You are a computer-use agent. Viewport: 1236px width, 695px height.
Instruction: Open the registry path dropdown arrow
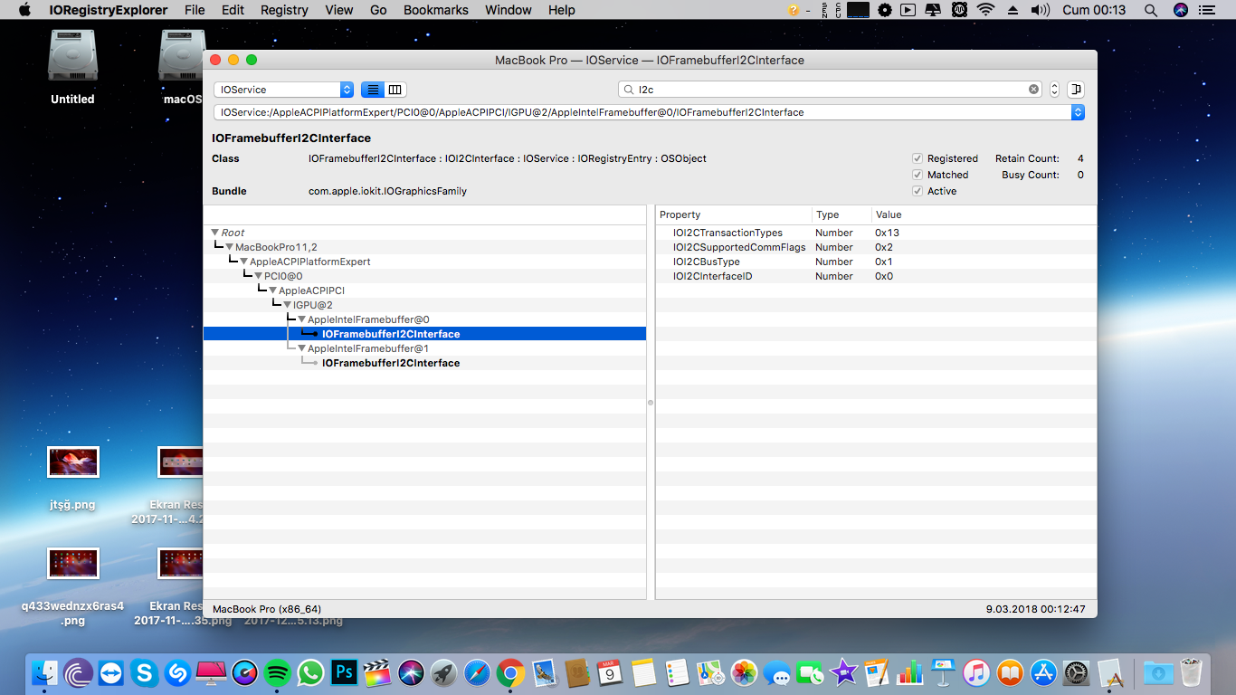(1077, 112)
